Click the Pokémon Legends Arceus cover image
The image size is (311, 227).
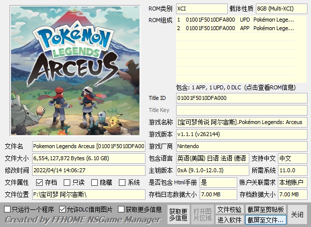click(x=74, y=70)
